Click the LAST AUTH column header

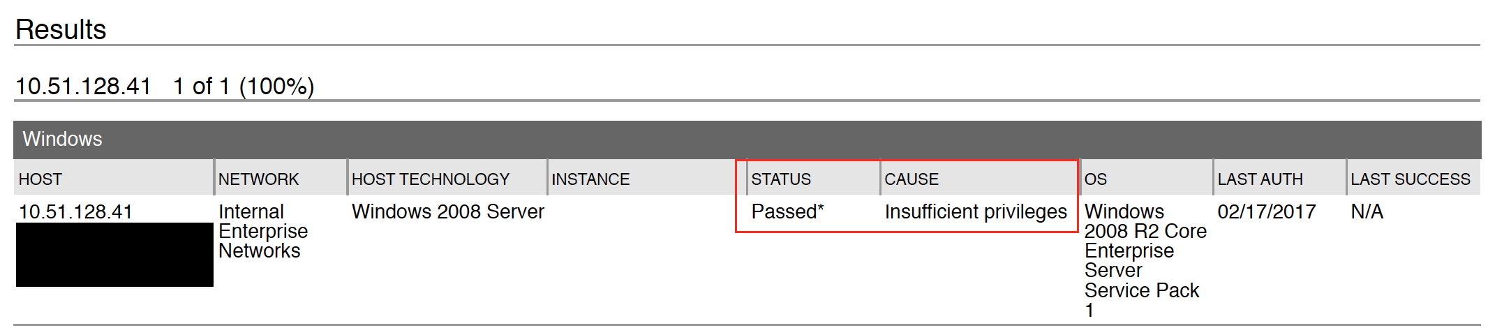click(x=1260, y=179)
